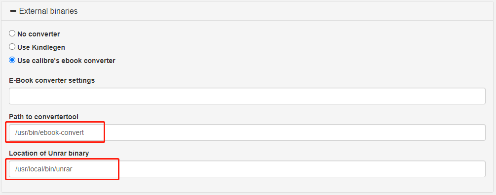Click inside the Path to convertertool field
The height and width of the screenshot is (195, 496).
[247, 132]
